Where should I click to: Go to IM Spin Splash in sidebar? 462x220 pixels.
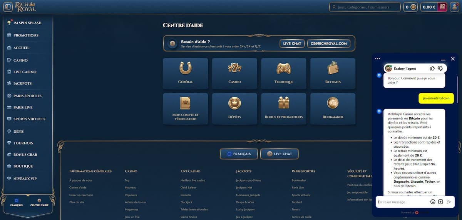coord(27,23)
